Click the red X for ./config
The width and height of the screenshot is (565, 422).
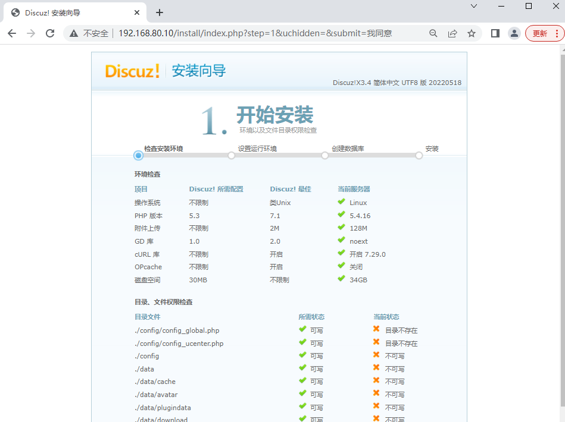(x=376, y=355)
